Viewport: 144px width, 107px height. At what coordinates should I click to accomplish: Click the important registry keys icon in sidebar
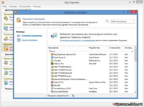pos(6,73)
